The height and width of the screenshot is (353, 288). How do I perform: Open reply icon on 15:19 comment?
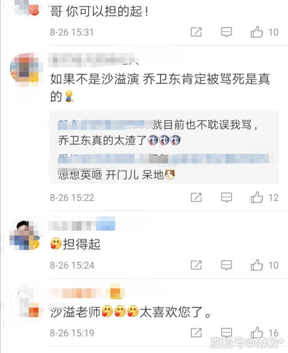(226, 333)
